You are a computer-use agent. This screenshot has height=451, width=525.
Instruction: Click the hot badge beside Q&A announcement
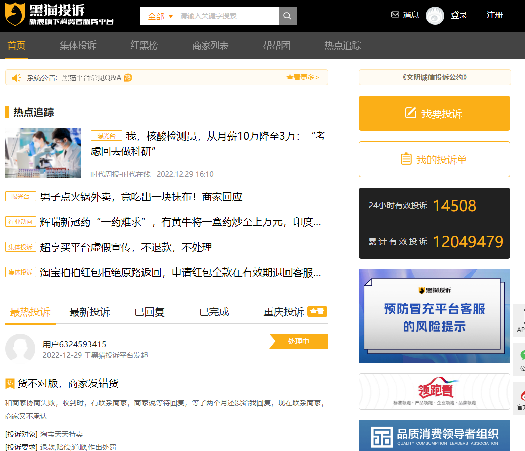[128, 78]
